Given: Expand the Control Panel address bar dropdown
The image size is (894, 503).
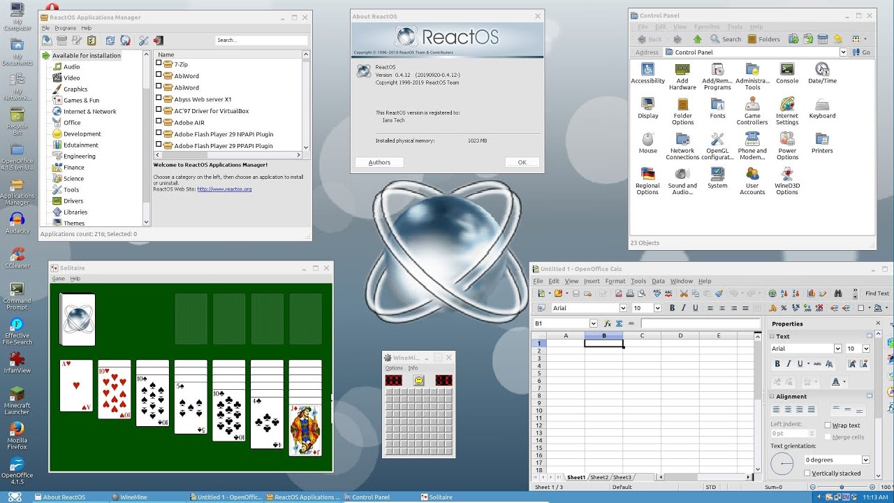Looking at the screenshot, I should click(x=843, y=52).
